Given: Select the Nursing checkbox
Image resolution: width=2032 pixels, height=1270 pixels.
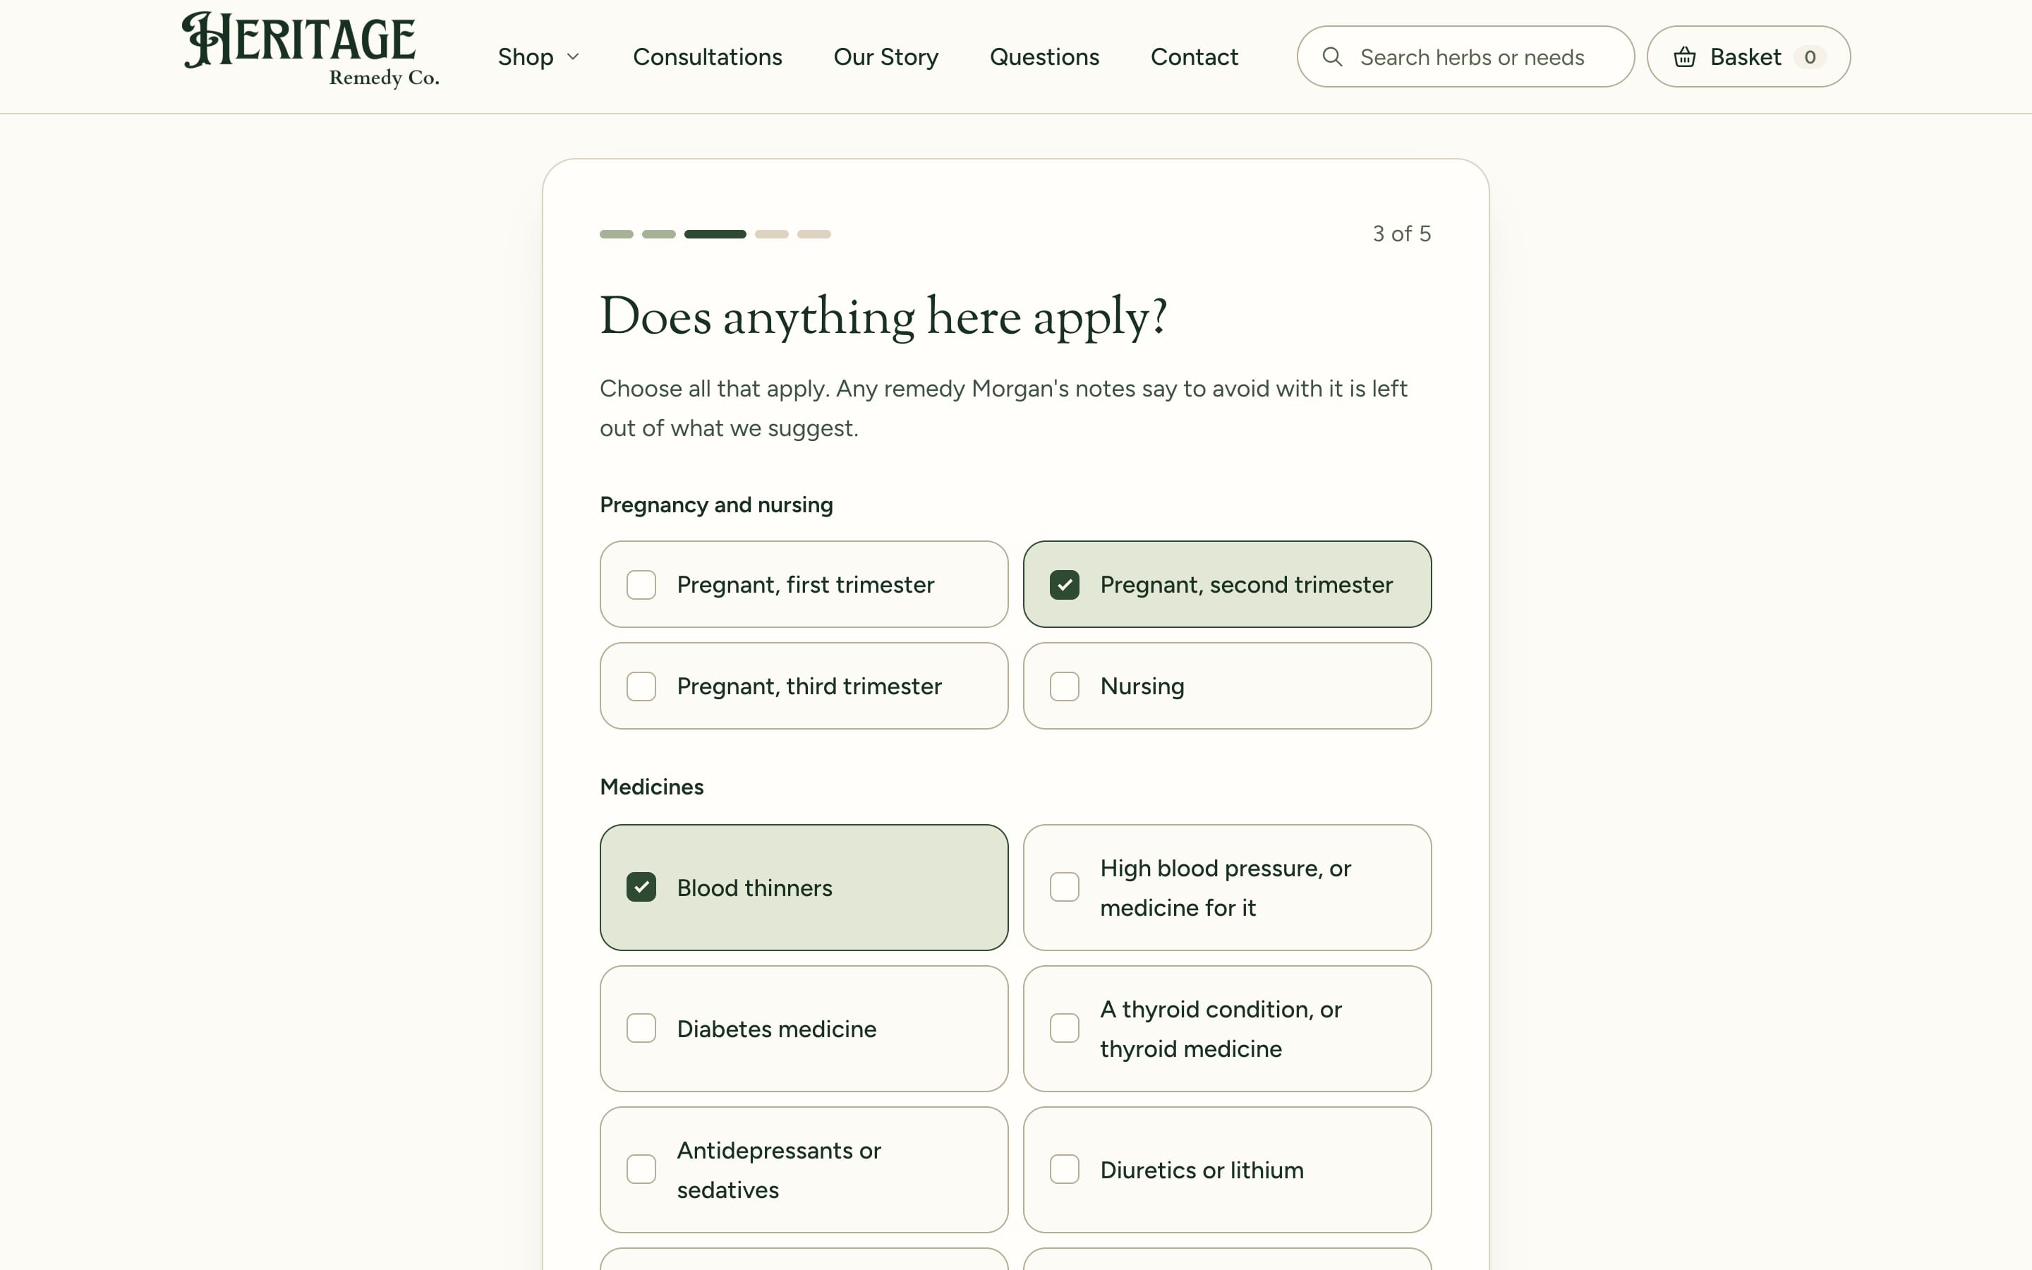Looking at the screenshot, I should (1227, 685).
